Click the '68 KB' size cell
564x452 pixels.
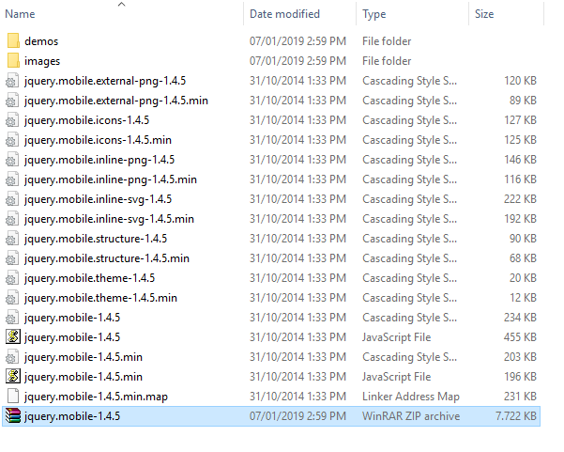pos(523,258)
